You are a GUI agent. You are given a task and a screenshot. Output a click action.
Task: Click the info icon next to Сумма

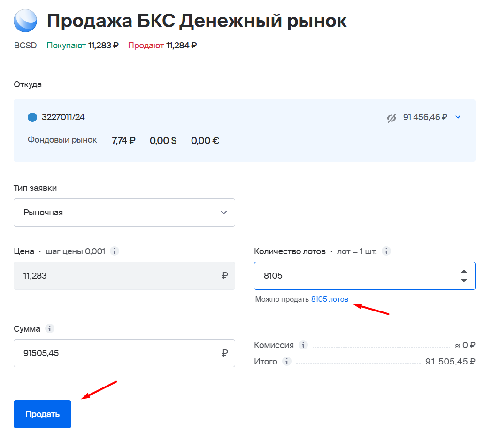(49, 328)
